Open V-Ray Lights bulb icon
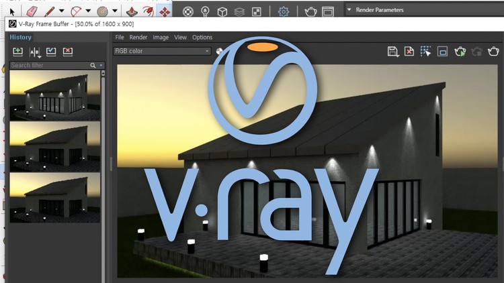This screenshot has height=283, width=504. (205, 12)
